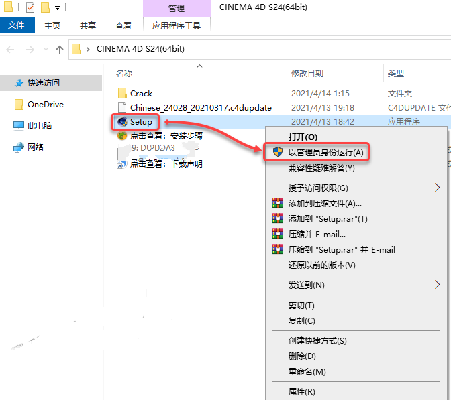The height and width of the screenshot is (400, 451).
Task: Click the CINEMA 4D S24(64bit) address path
Action: click(140, 49)
